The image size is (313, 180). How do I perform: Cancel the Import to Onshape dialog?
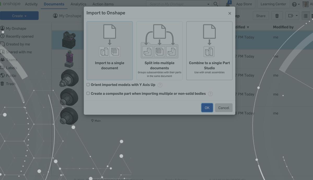(224, 107)
